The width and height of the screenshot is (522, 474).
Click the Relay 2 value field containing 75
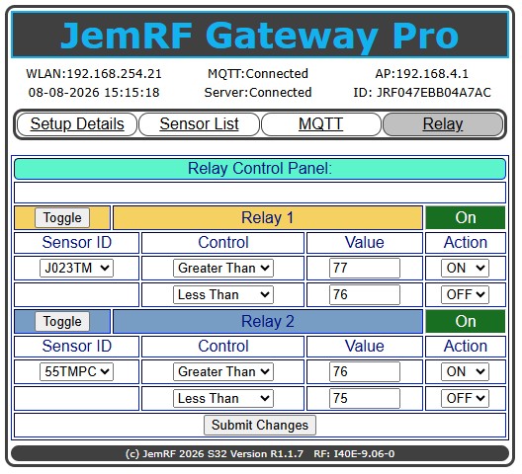point(365,398)
